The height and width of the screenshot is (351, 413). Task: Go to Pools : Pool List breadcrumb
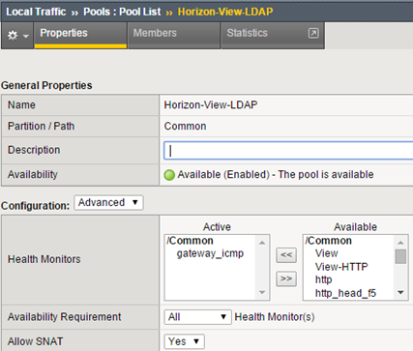tap(122, 12)
